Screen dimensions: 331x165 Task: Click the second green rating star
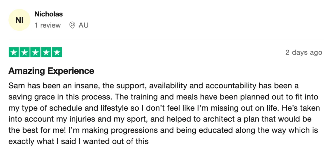point(25,52)
